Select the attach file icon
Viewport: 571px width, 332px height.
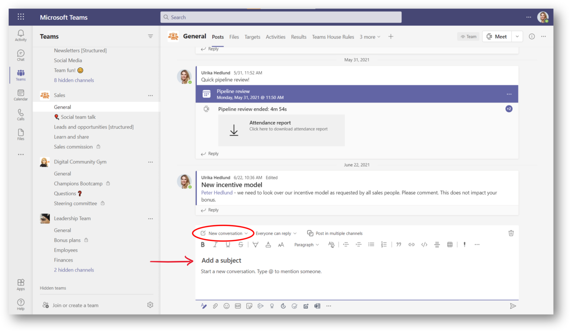point(214,306)
